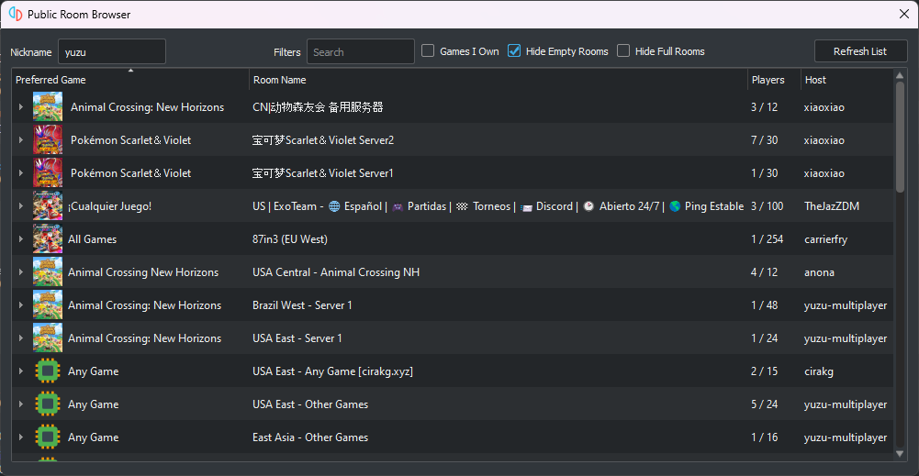This screenshot has height=476, width=919.
Task: Expand the USA Central - Animal Crossing NH row
Action: pos(20,272)
